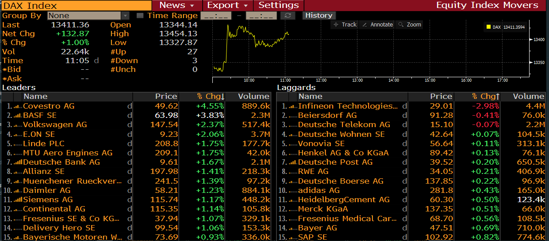Viewport: 549px width, 241px height.
Task: Click the volume bars icon beside Deutsche Telekom AG
Action: (293, 125)
